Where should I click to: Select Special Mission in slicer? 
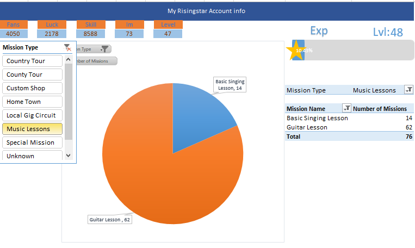[32, 142]
